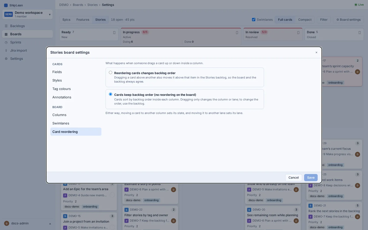Open the Fields settings section
368x230 pixels.
pyautogui.click(x=76, y=72)
